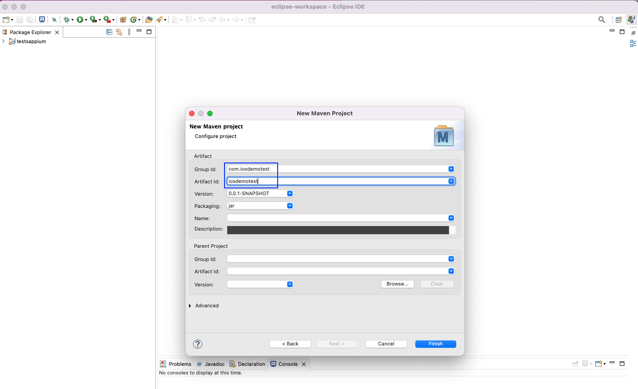Click the Finish button
The height and width of the screenshot is (389, 638).
tap(436, 344)
